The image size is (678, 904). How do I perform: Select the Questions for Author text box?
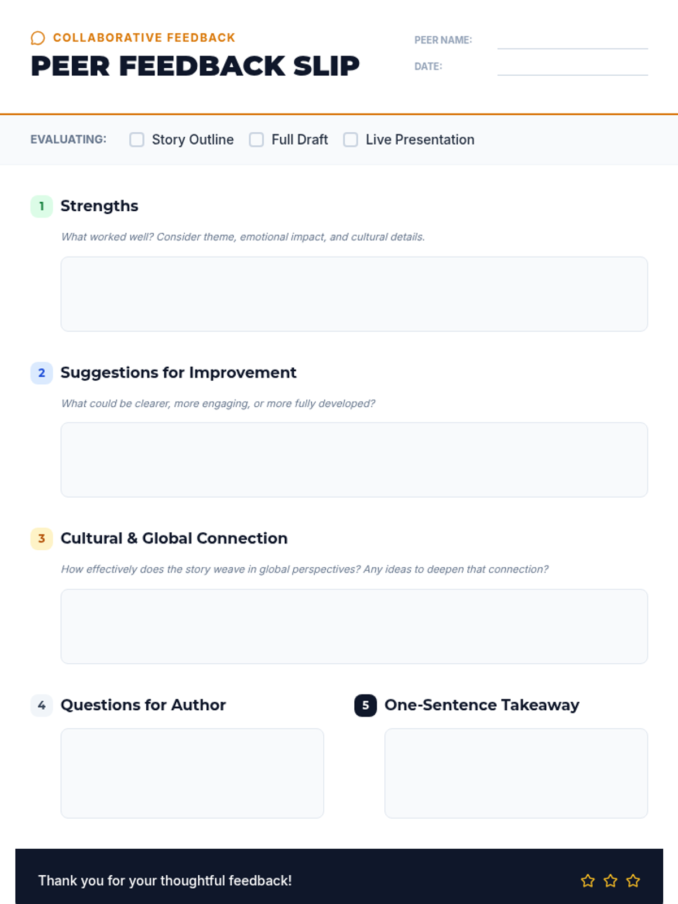pyautogui.click(x=192, y=773)
